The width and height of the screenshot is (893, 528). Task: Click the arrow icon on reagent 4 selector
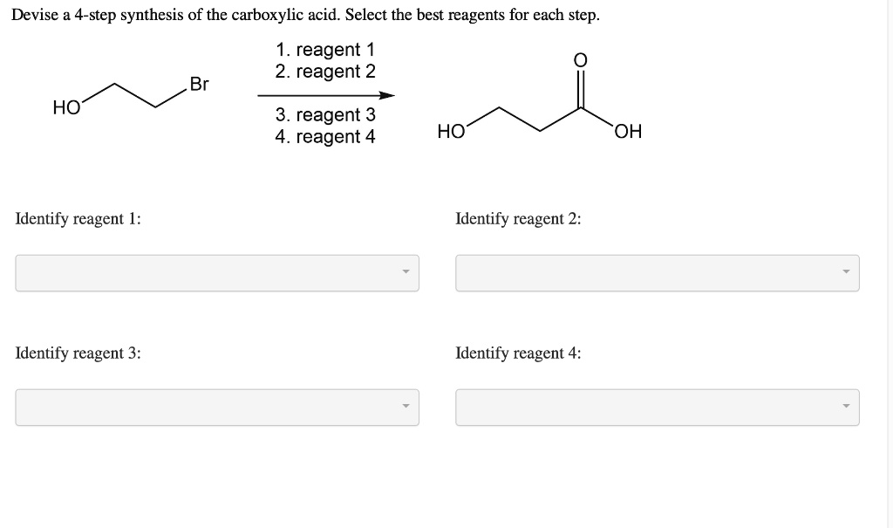(x=845, y=407)
